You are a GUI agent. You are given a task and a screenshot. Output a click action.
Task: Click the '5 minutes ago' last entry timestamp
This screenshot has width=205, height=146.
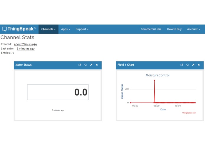25,48
